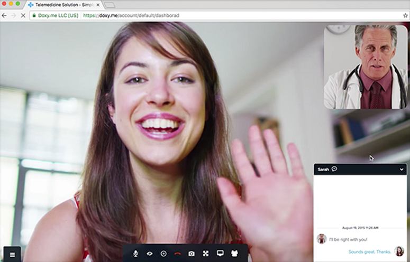This screenshot has width=410, height=262.
Task: Select the Telemedicine Solution browser tab
Action: (63, 5)
